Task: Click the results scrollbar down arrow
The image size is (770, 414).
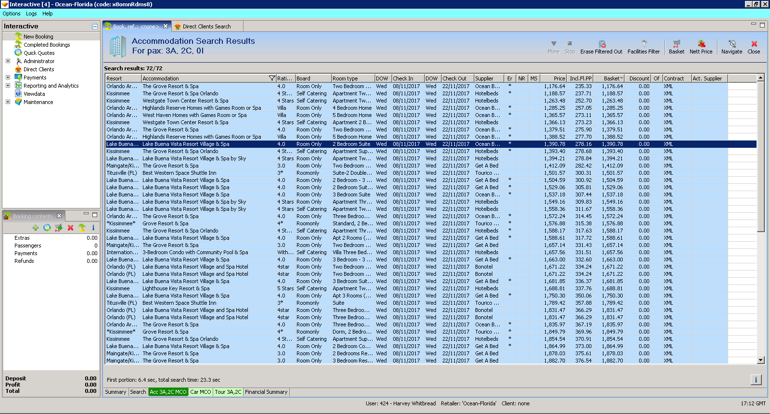Action: (x=761, y=360)
